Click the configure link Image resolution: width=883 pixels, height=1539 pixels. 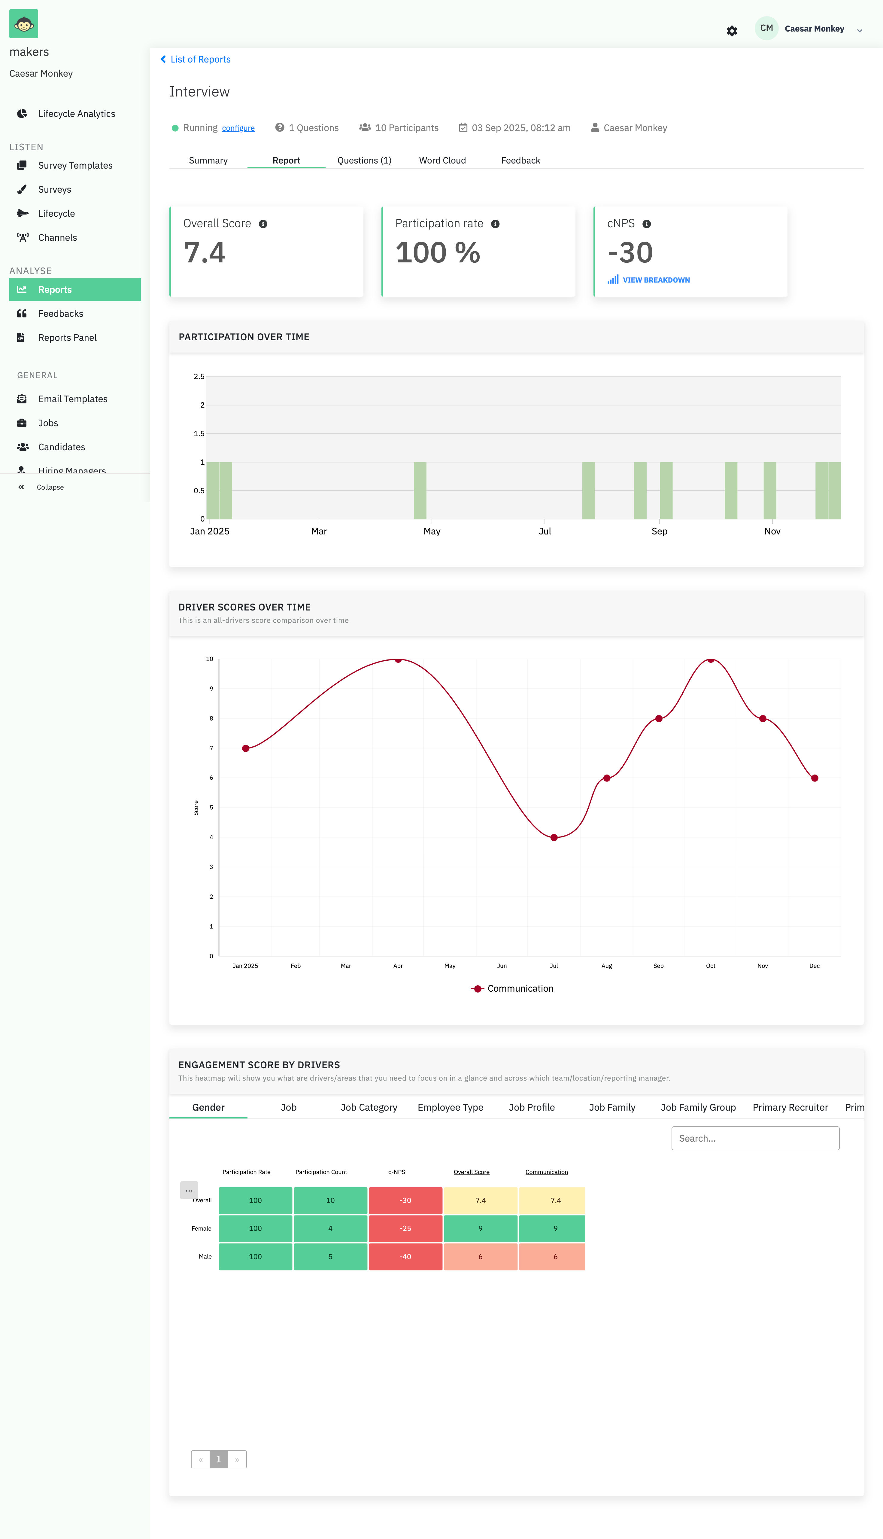pos(238,128)
